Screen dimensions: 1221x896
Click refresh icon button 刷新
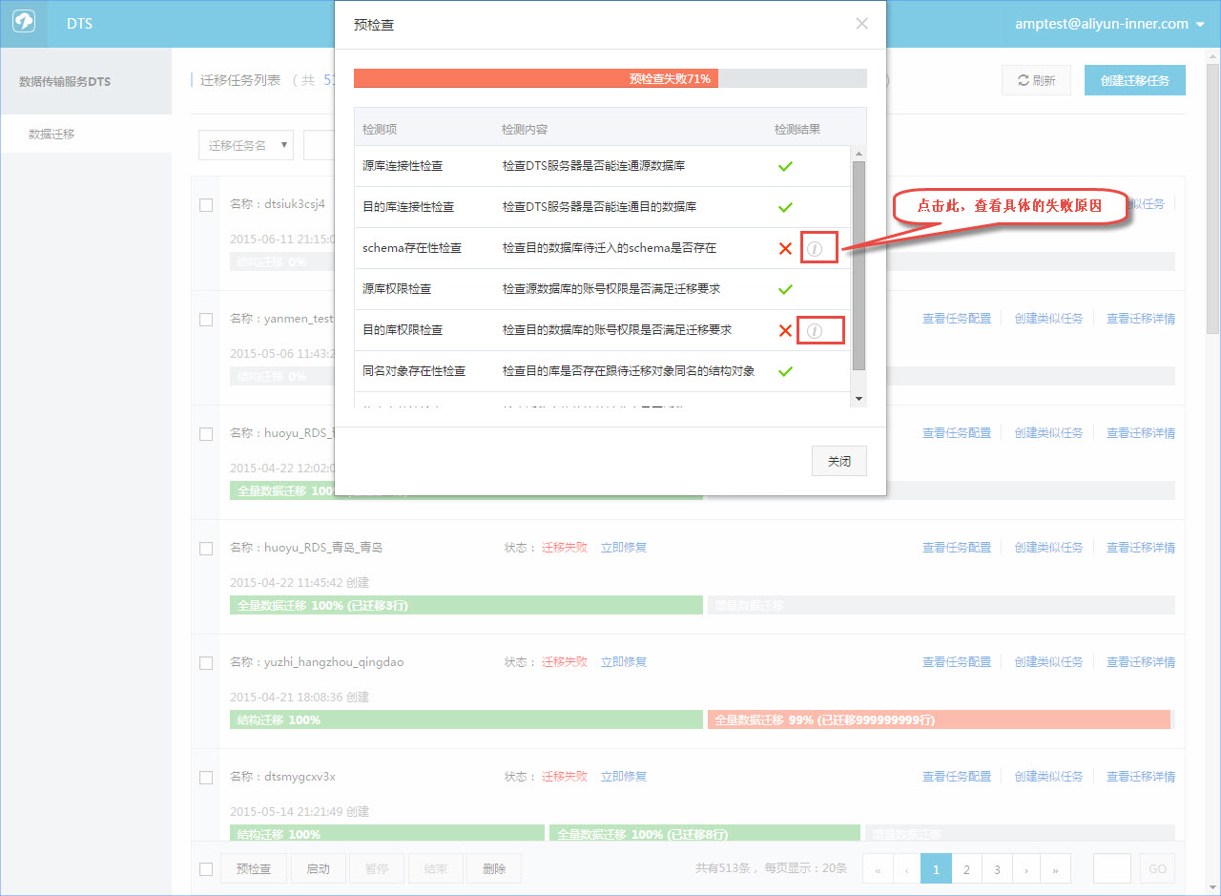tap(1037, 81)
